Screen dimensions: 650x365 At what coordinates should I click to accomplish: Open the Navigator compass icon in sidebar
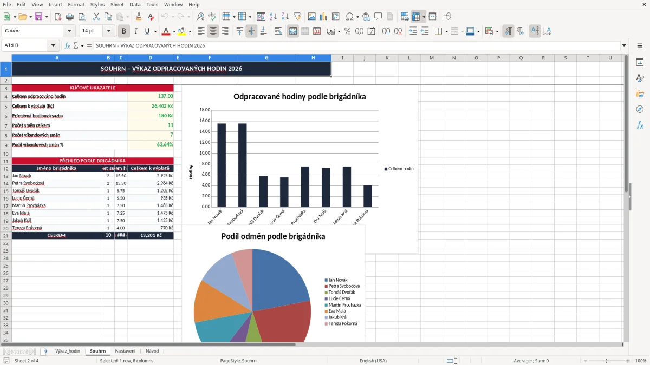pos(640,109)
